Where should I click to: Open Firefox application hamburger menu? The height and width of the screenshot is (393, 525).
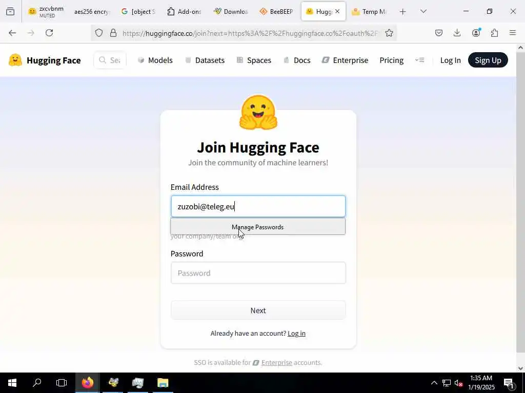pos(513,33)
